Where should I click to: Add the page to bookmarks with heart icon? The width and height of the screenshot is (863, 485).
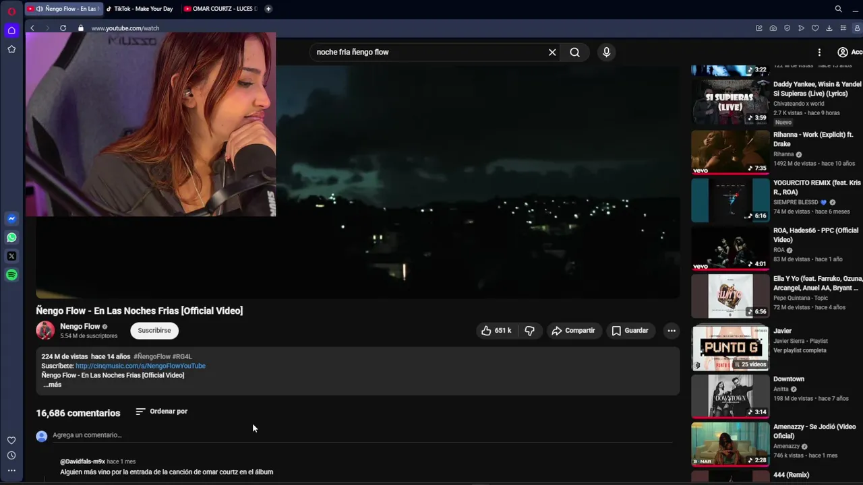[815, 28]
